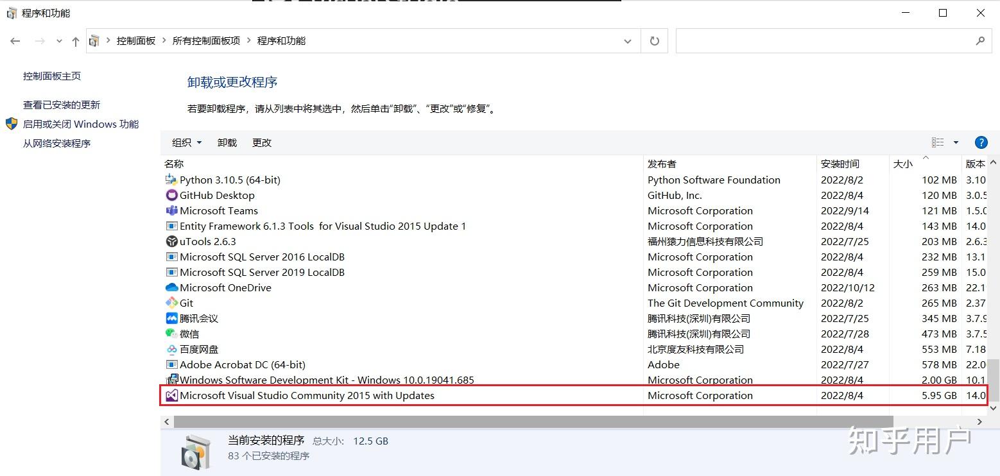The image size is (1000, 476).
Task: Go up one level with up arrow
Action: click(x=76, y=41)
